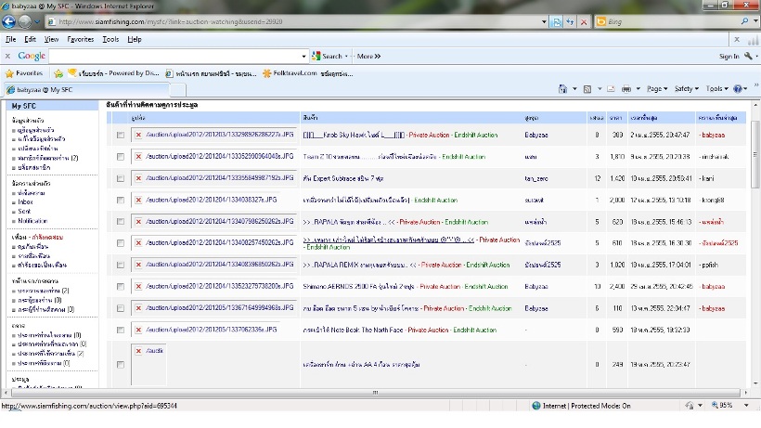Click the horizontal scrollbar thumb

[375, 393]
